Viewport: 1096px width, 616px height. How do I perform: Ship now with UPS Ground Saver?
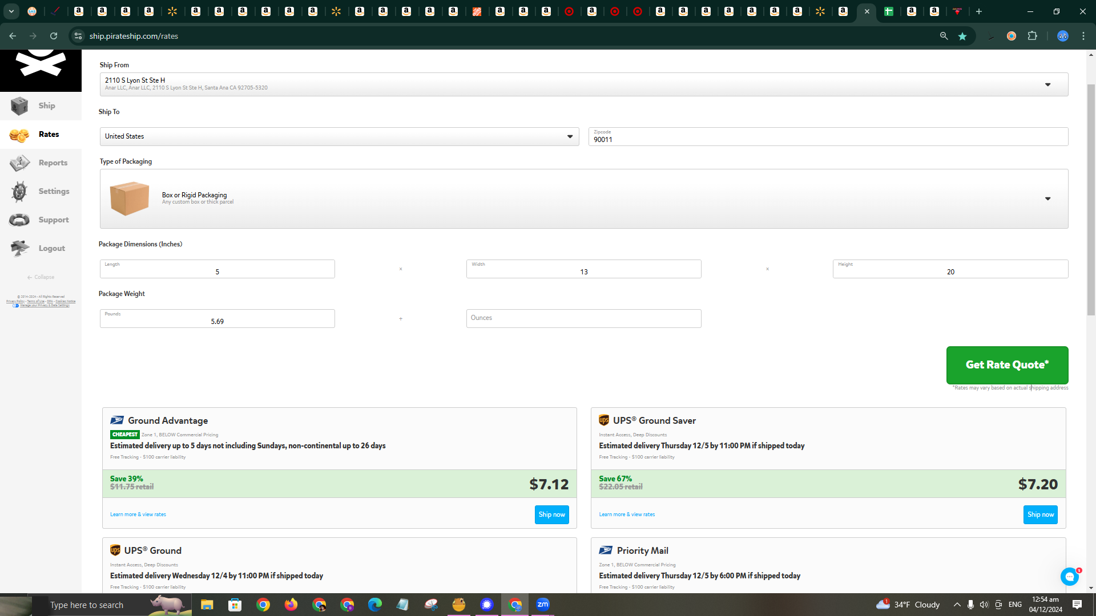(x=1040, y=514)
